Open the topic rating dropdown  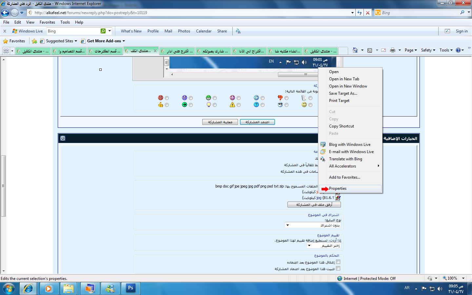coord(309,246)
